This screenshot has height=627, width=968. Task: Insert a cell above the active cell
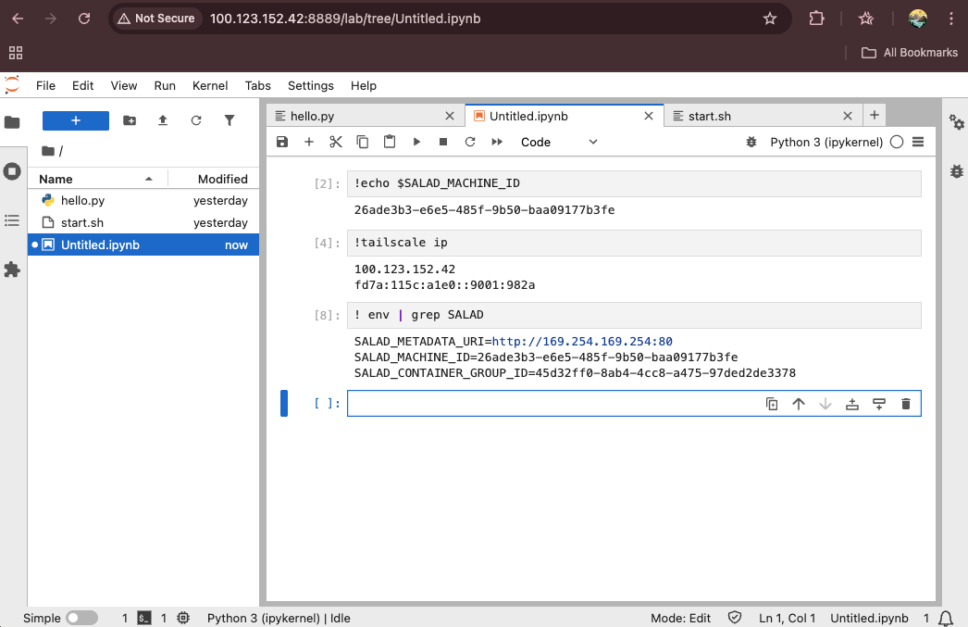(x=852, y=404)
